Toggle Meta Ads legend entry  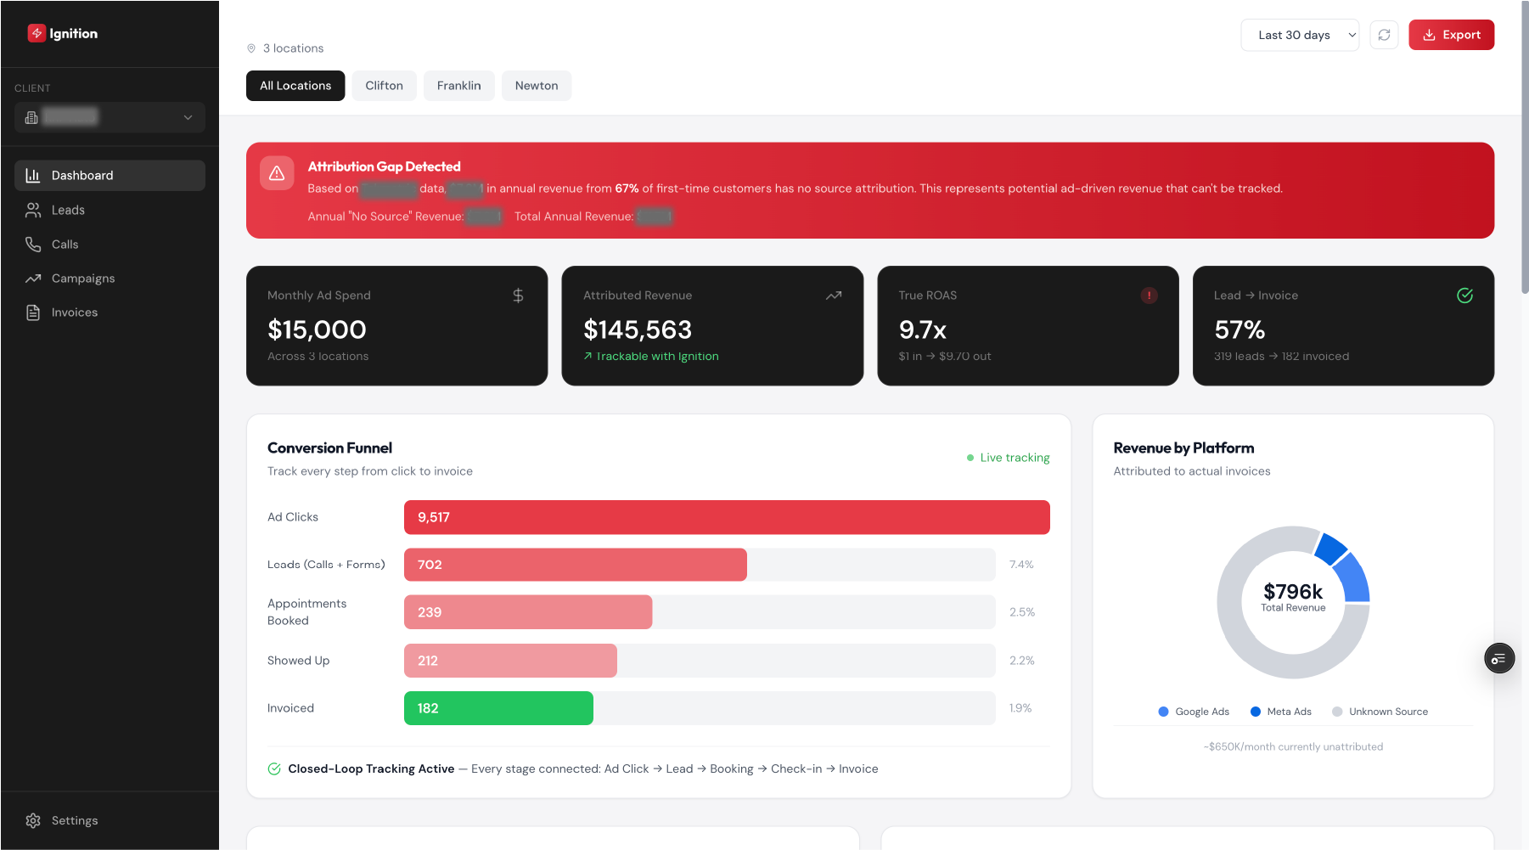click(1281, 712)
